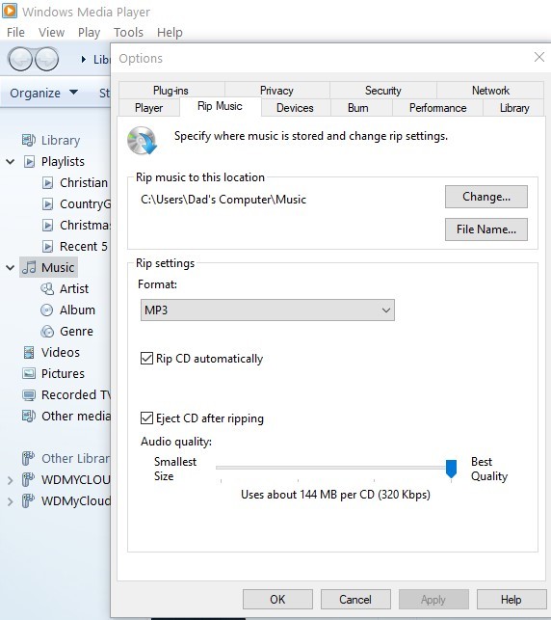The height and width of the screenshot is (620, 551).
Task: Click the Change... location button
Action: 486,197
